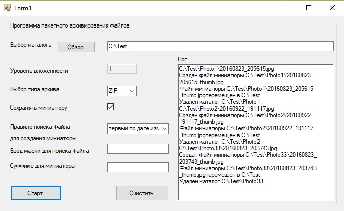This screenshot has height=211, width=344.
Task: Click the Программа пакетного архивирования файлов group title
Action: tap(70, 25)
